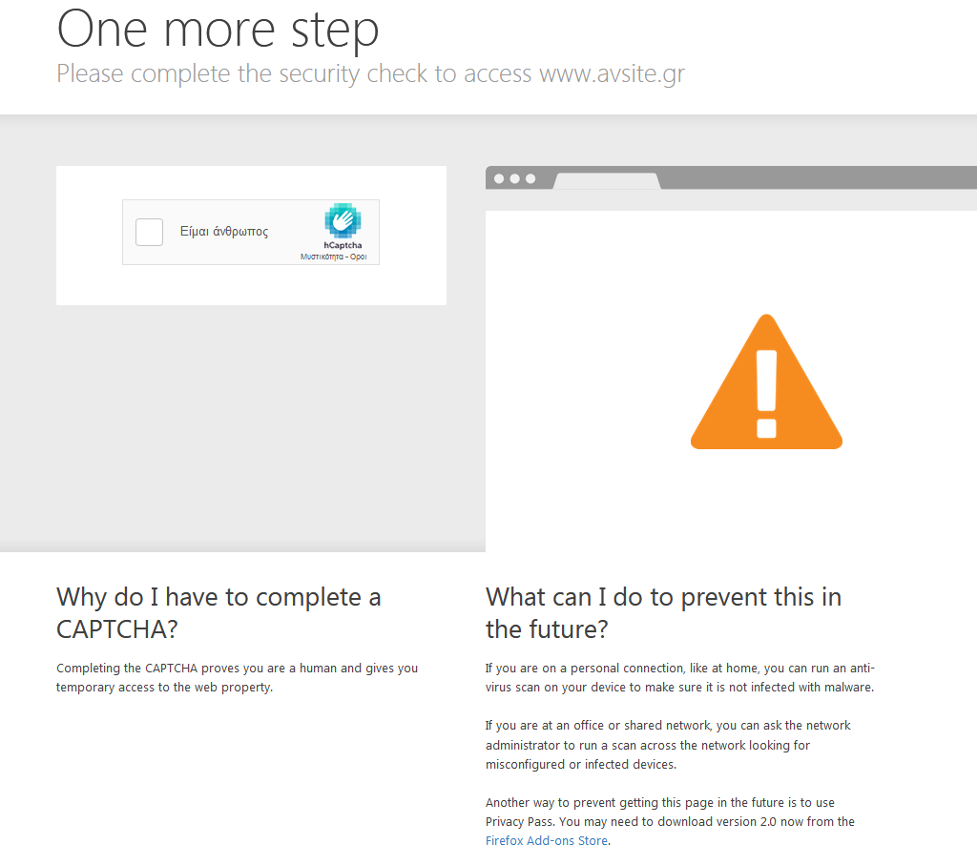Viewport: 977px width, 865px height.
Task: Click the middle dot in the browser illustration
Action: 514,178
